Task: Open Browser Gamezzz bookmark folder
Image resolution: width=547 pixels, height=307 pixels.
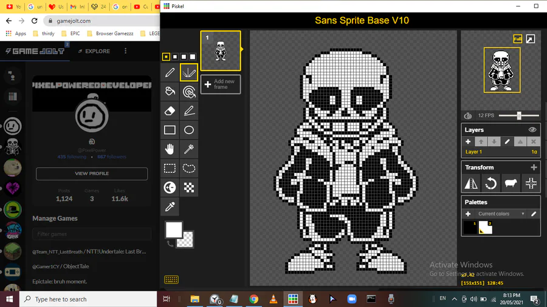Action: (x=110, y=33)
